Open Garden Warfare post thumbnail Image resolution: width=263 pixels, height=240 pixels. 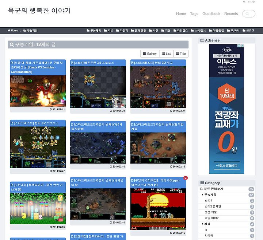[x=38, y=91]
